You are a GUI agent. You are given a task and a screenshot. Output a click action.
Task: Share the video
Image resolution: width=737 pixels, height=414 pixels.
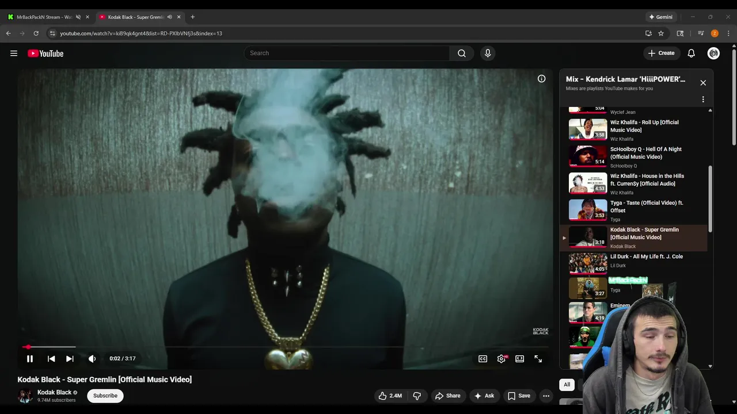[447, 396]
